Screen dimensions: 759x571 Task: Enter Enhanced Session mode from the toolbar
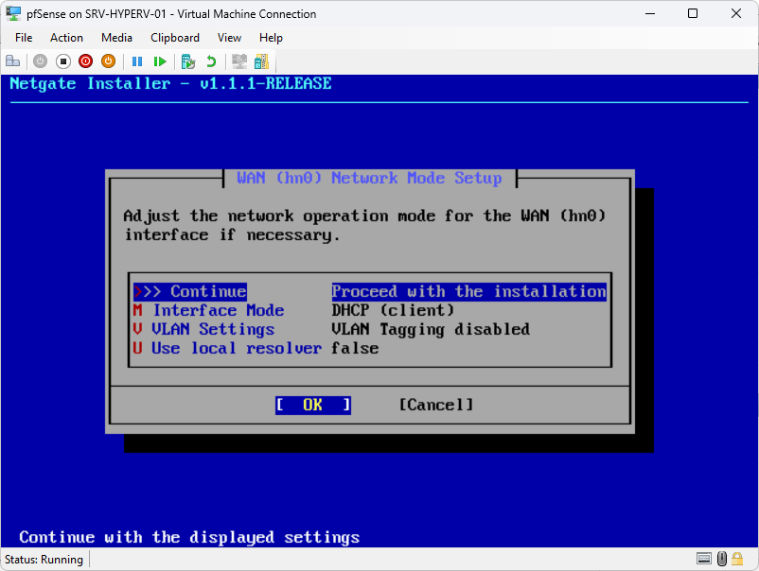(x=240, y=61)
